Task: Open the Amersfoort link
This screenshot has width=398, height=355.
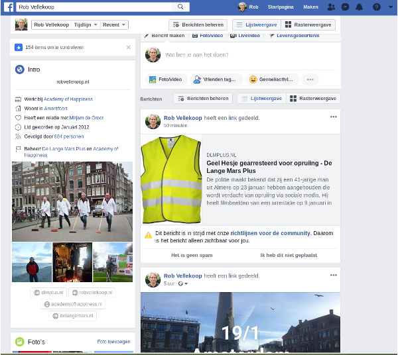Action: tap(56, 109)
